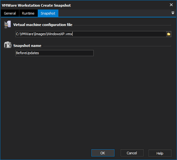Screen dimensions: 177x160
Task: Click the empty area below the snapshot name
Action: tap(88, 101)
